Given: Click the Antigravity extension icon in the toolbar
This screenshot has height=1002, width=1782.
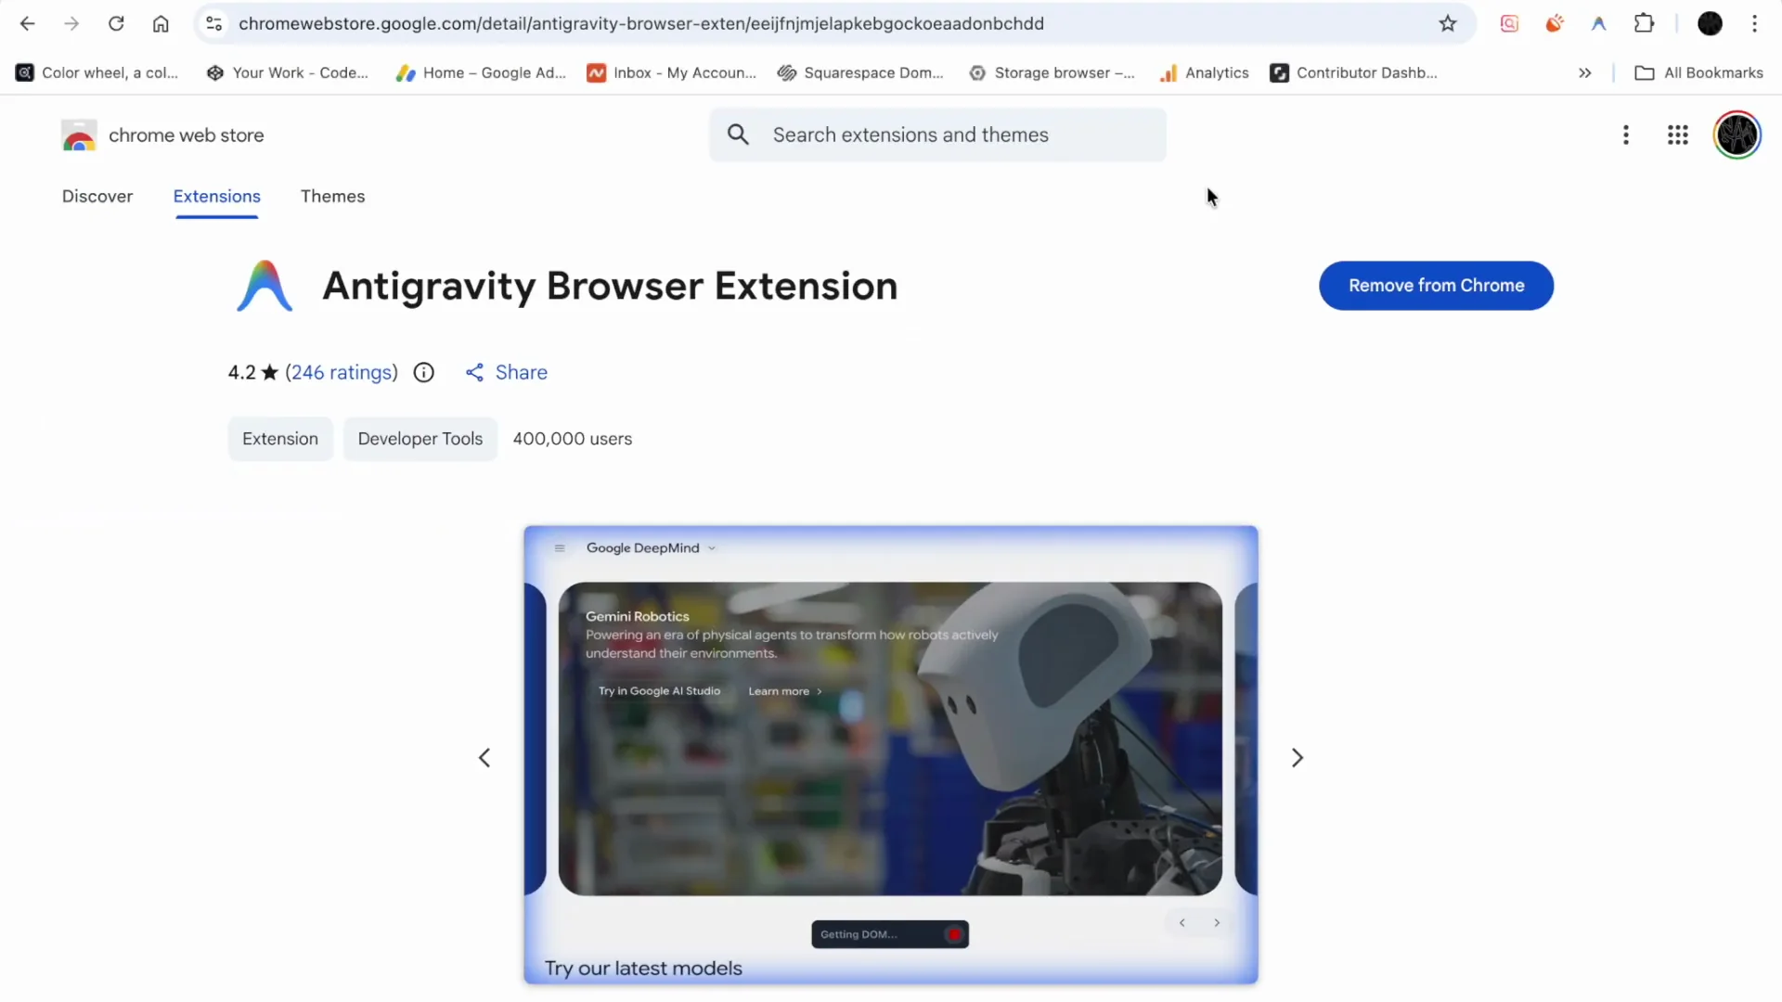Looking at the screenshot, I should tap(1599, 23).
